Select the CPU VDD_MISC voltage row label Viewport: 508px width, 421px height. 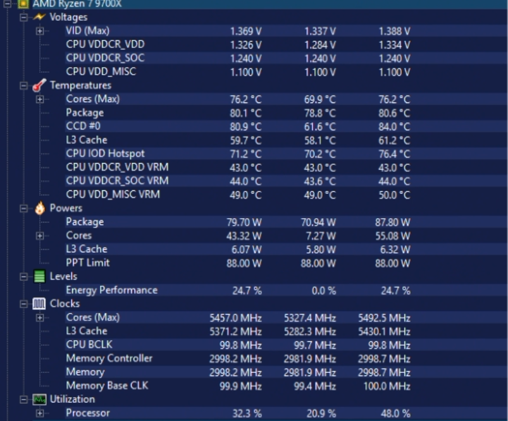tap(101, 71)
